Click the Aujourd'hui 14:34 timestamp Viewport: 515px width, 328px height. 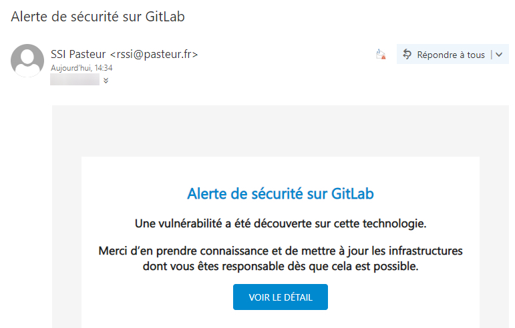[x=81, y=68]
